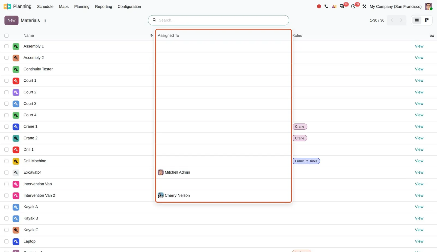Click the New button
The height and width of the screenshot is (252, 437).
tap(11, 20)
